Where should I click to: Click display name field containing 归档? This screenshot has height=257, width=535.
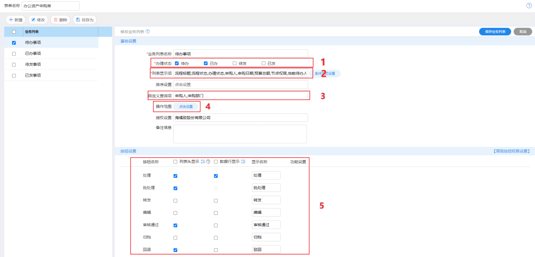coord(266,237)
